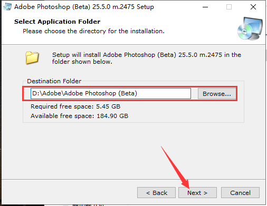Click the Destination Folder group label
The width and height of the screenshot is (267, 206).
coord(54,81)
